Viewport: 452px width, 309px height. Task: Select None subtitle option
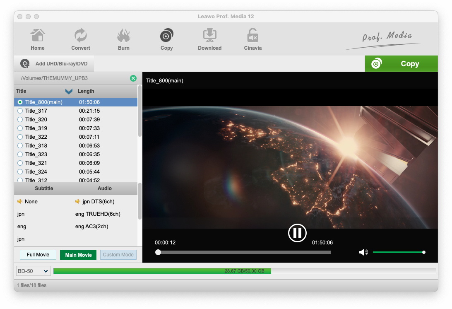31,201
